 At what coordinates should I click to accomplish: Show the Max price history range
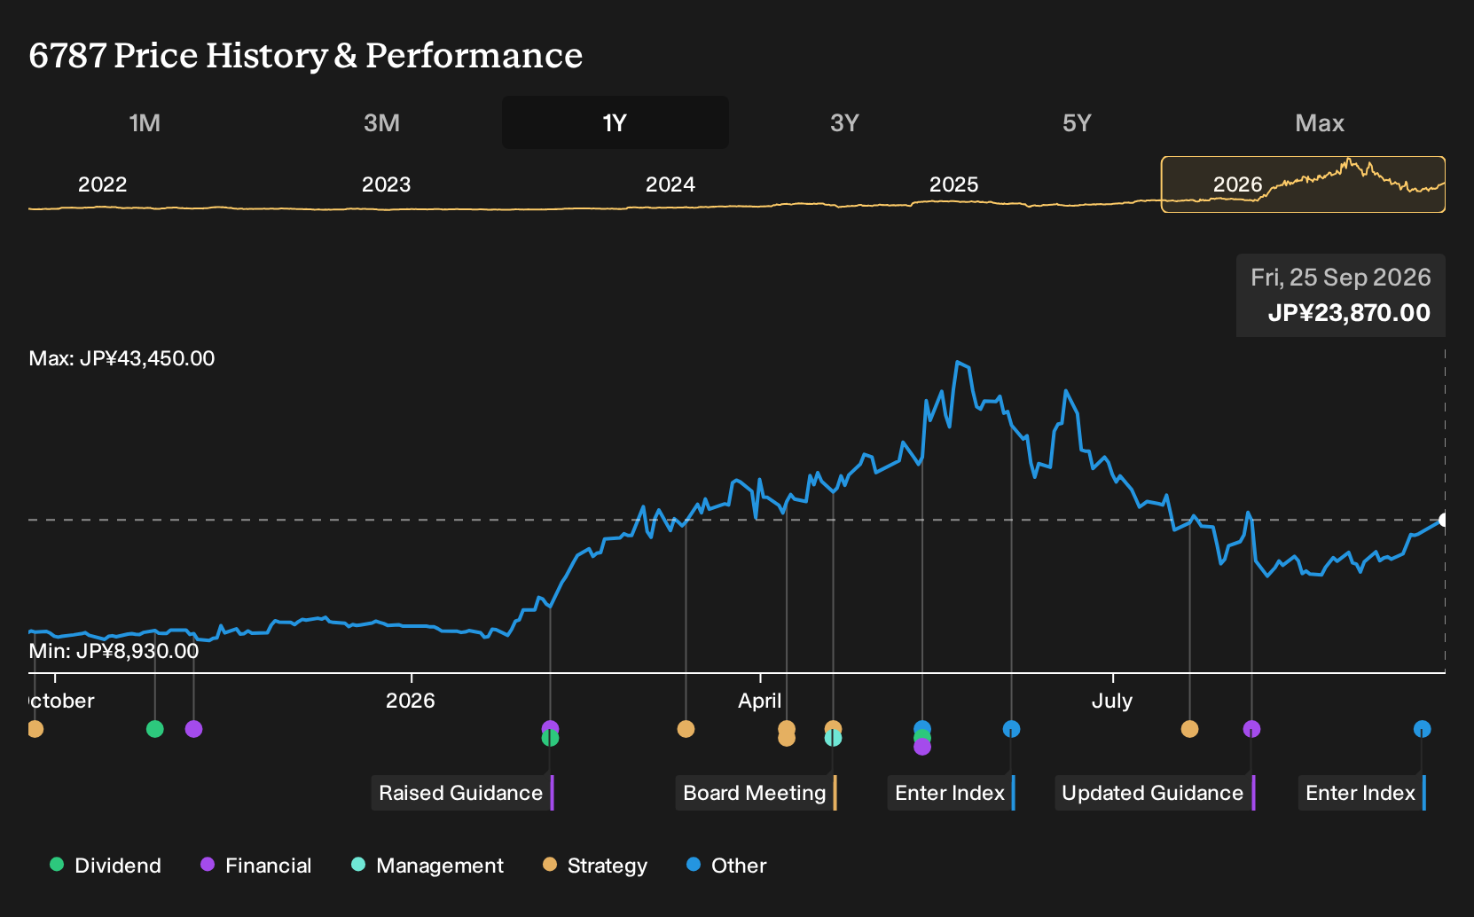pyautogui.click(x=1320, y=122)
